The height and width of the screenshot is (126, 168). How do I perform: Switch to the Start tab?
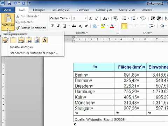point(22,10)
